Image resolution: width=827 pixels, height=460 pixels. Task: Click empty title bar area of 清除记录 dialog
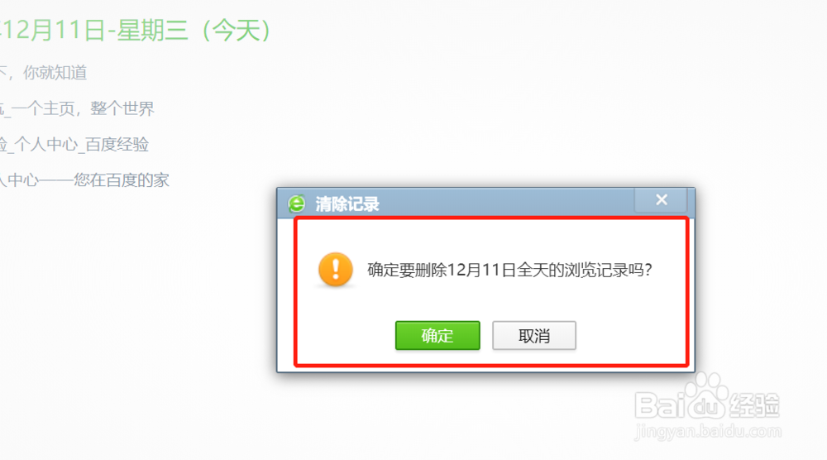coord(506,203)
